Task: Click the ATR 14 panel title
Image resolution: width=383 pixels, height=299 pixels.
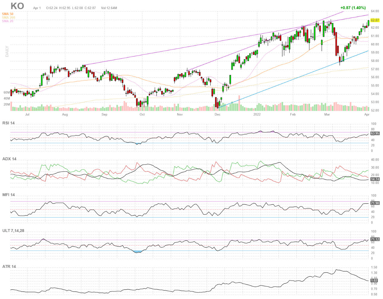Action: [9, 266]
